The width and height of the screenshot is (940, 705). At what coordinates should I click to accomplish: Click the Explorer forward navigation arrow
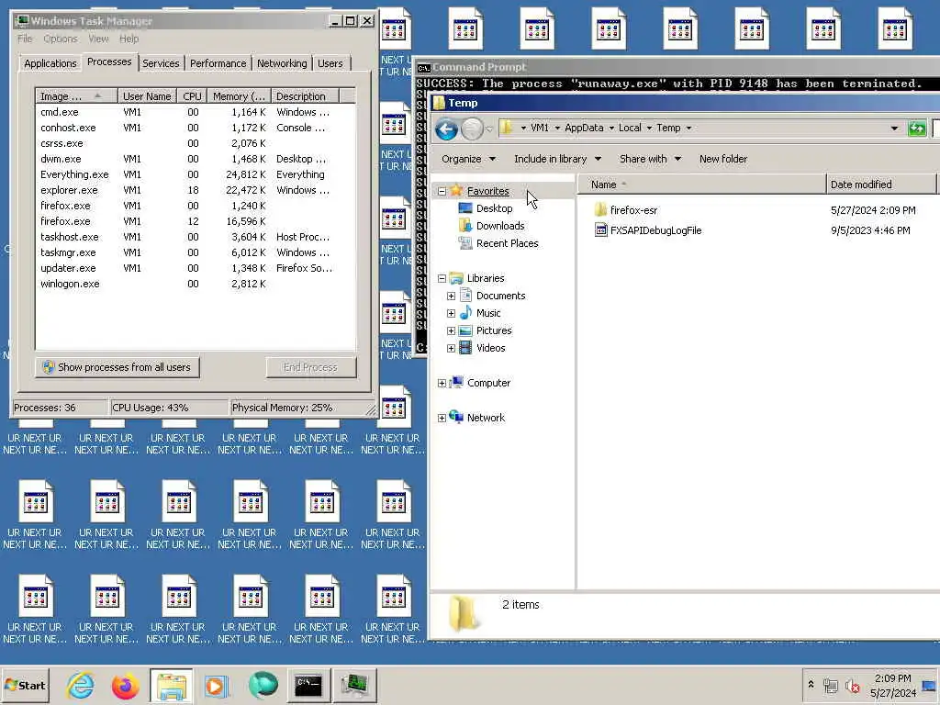(x=472, y=129)
